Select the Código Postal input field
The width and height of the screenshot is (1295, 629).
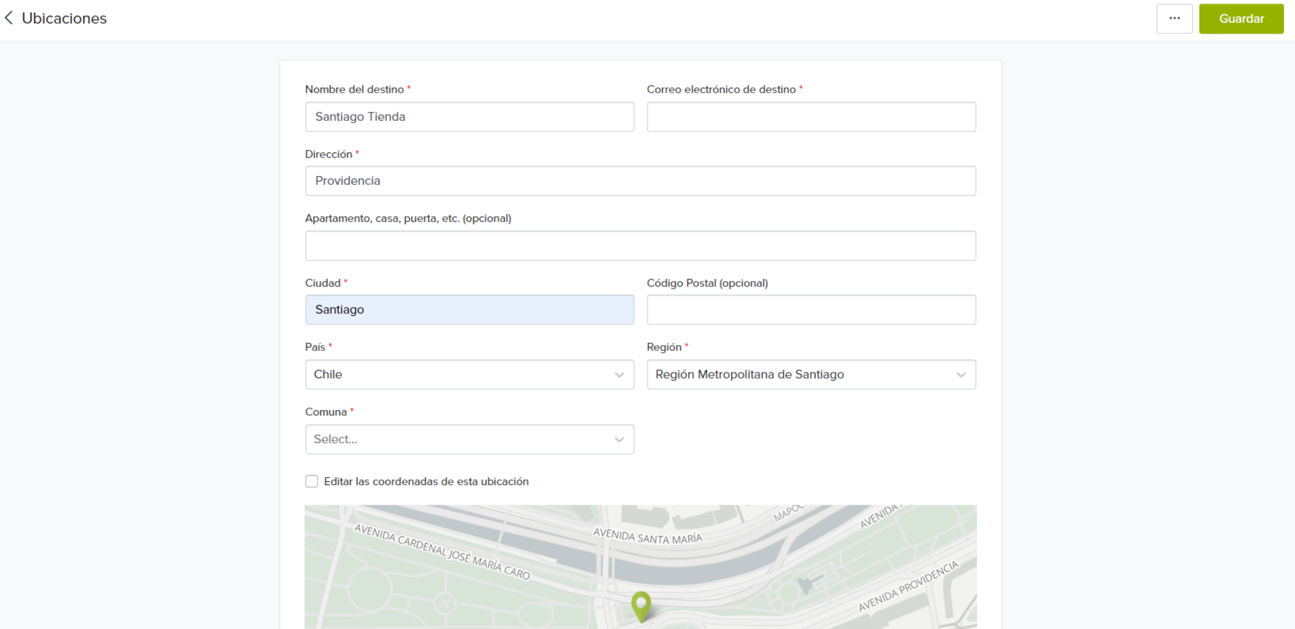point(811,310)
